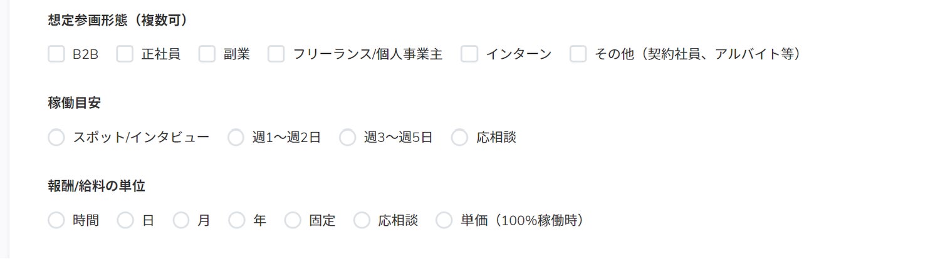Select スポット/インタビュー radio button
This screenshot has height=259, width=940.
[56, 138]
